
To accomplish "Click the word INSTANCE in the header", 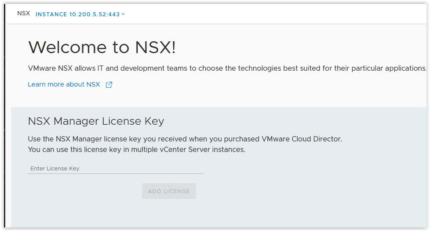I will coord(51,14).
